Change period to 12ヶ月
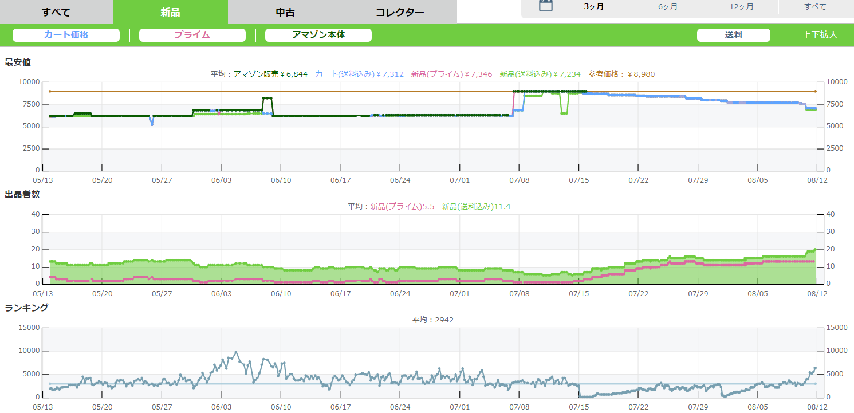This screenshot has height=413, width=854. click(742, 7)
